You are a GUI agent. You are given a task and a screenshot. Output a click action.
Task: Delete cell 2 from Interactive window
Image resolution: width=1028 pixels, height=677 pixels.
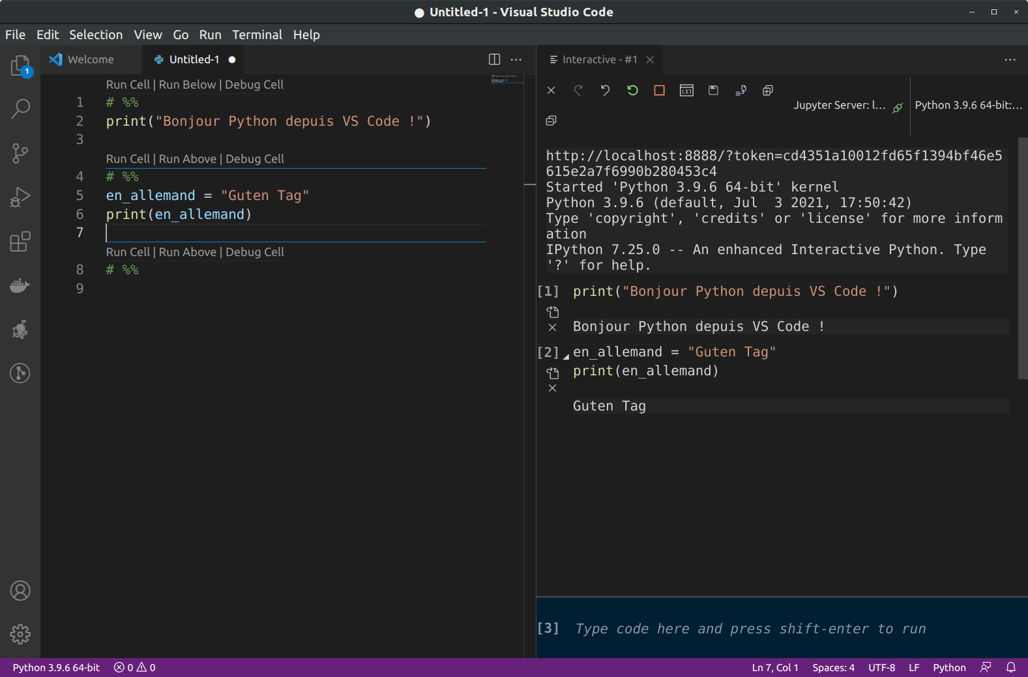553,388
